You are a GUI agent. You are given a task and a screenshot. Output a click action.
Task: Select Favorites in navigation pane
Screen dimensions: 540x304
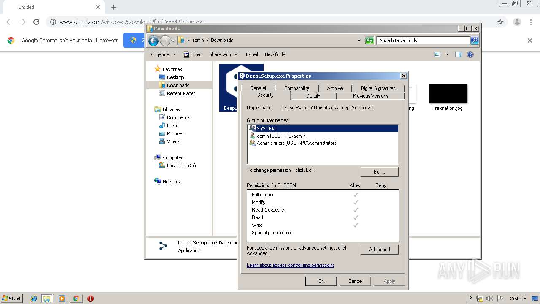tap(172, 69)
